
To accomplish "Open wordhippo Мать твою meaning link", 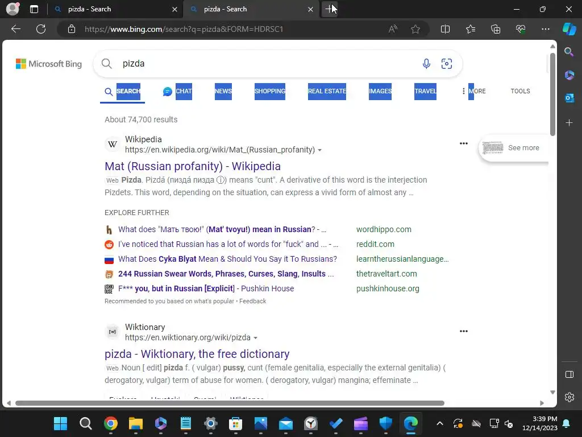I will tap(222, 229).
